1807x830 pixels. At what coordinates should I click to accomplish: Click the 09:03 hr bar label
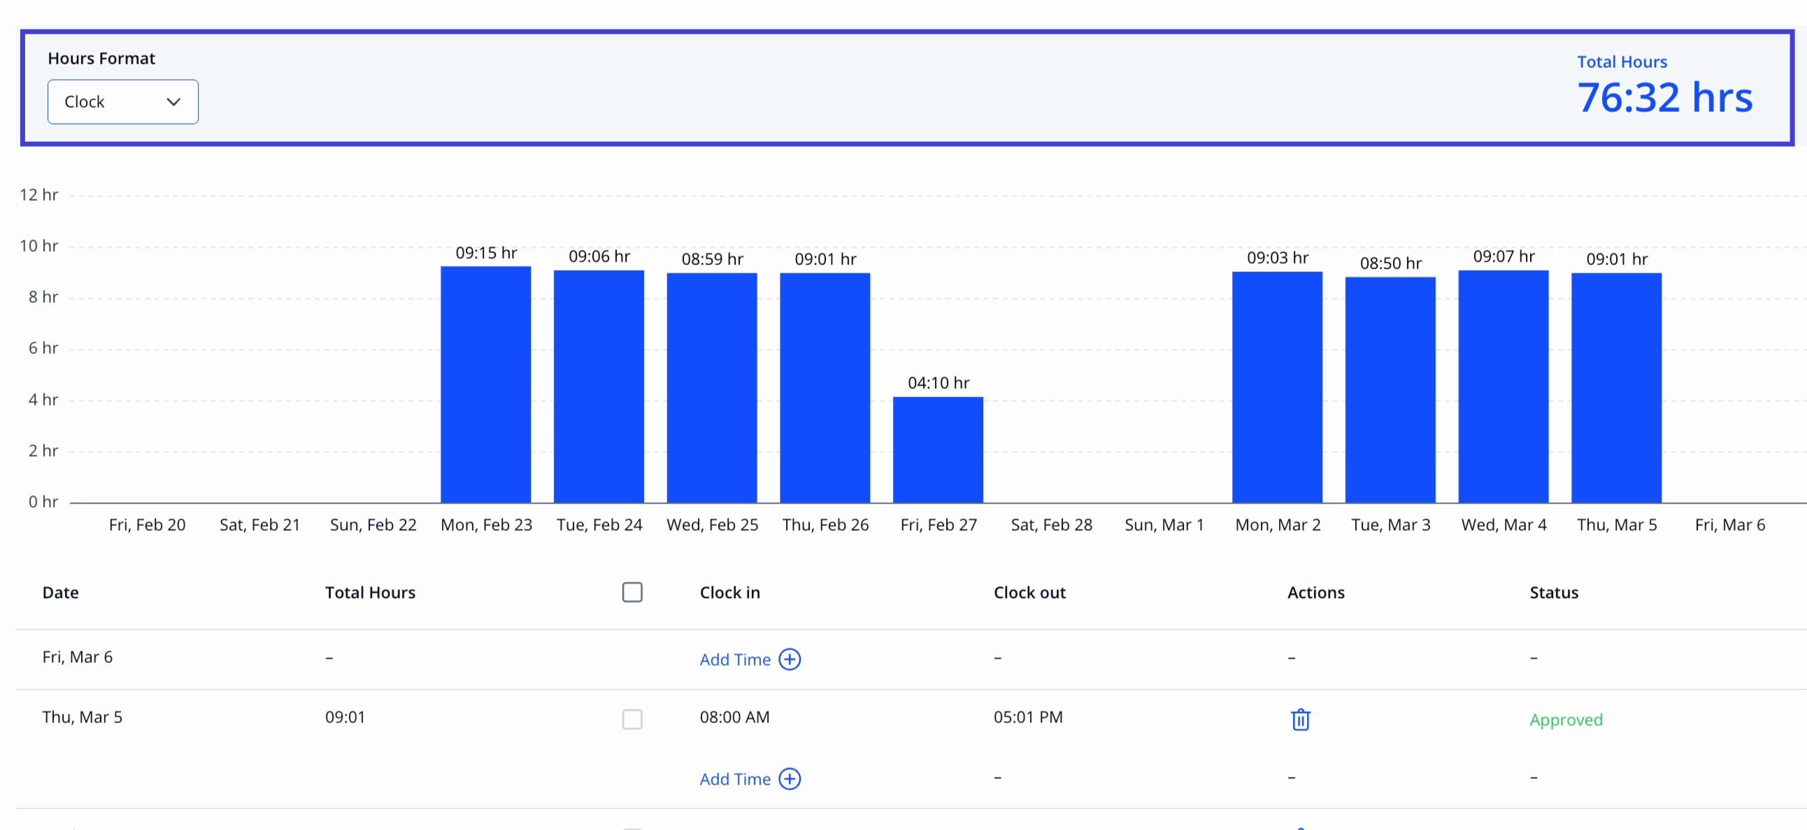[x=1278, y=258]
